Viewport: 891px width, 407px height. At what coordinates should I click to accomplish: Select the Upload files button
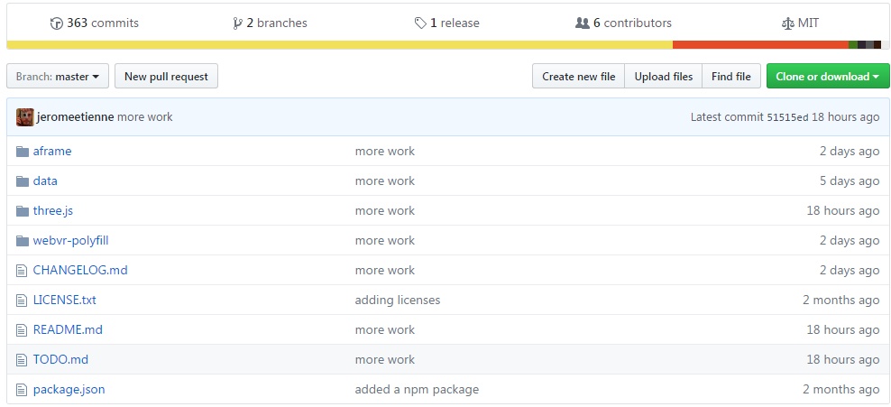pyautogui.click(x=664, y=77)
